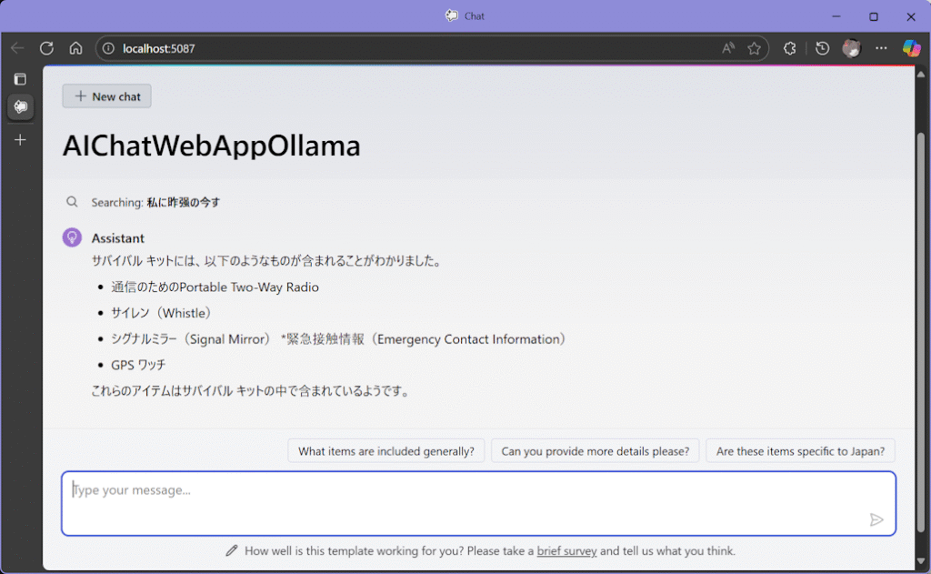Open the browser History icon
This screenshot has height=574, width=931.
pos(822,48)
